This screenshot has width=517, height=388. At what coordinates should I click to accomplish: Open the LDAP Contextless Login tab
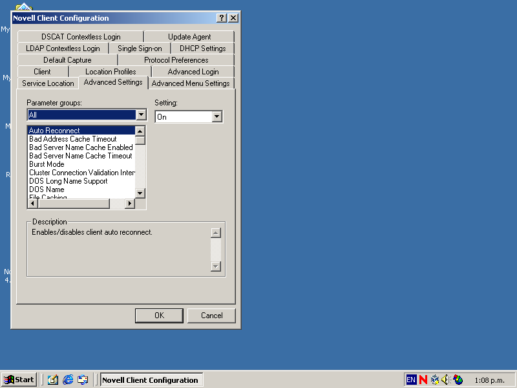[63, 48]
